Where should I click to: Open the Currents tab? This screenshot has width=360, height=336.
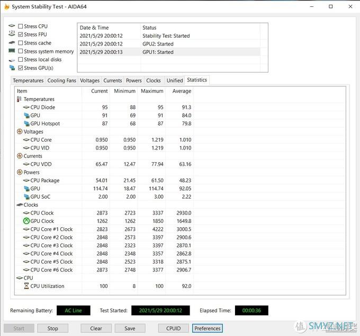tap(112, 80)
